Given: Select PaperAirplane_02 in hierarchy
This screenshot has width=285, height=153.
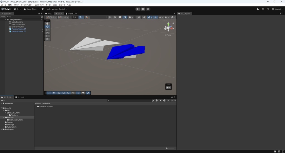Looking at the screenshot, I should pos(19,31).
